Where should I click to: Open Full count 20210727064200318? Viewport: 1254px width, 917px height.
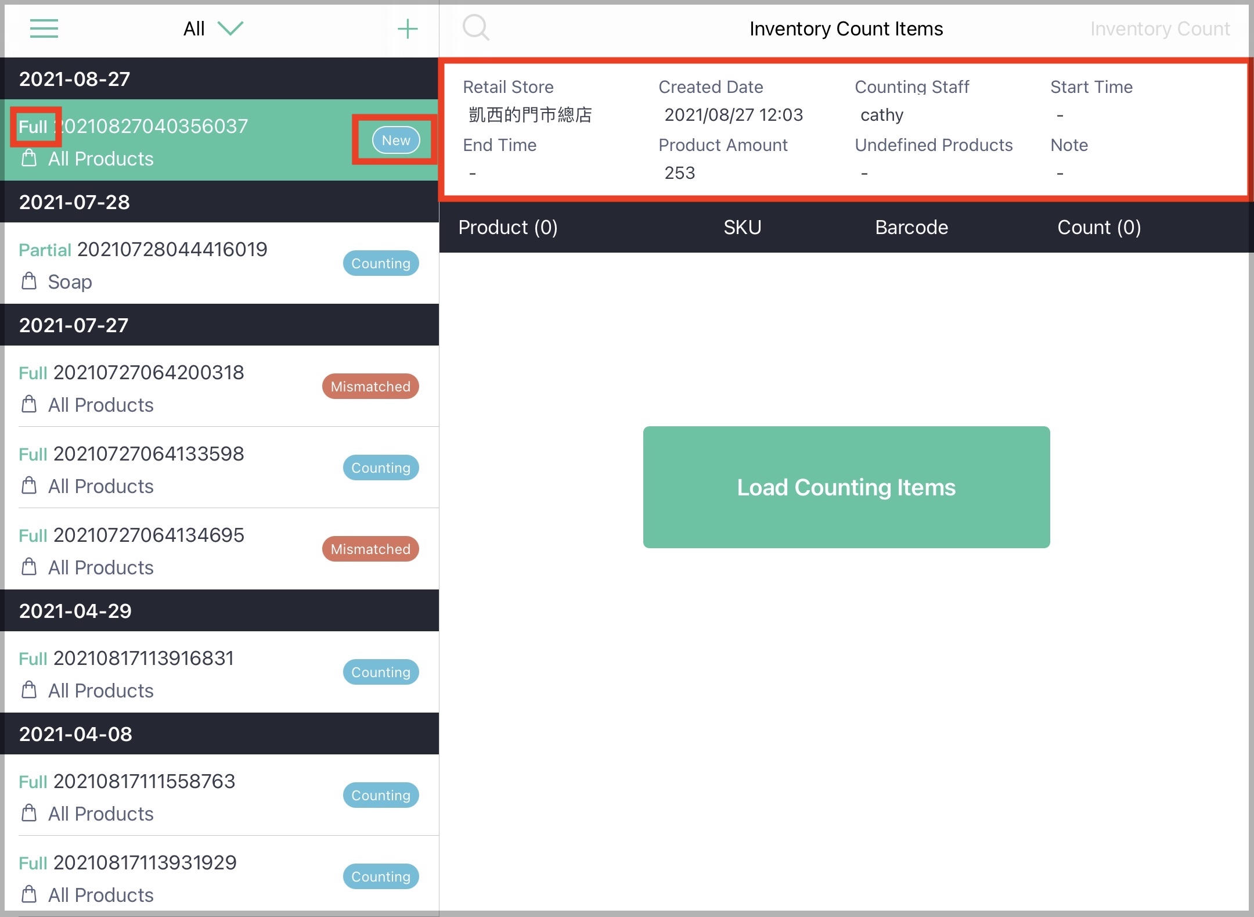point(221,386)
